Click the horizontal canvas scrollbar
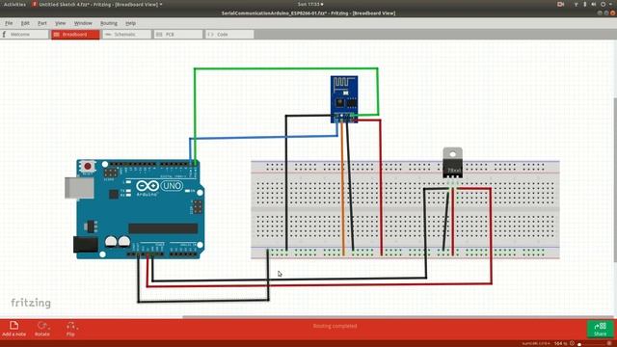 (x=397, y=317)
